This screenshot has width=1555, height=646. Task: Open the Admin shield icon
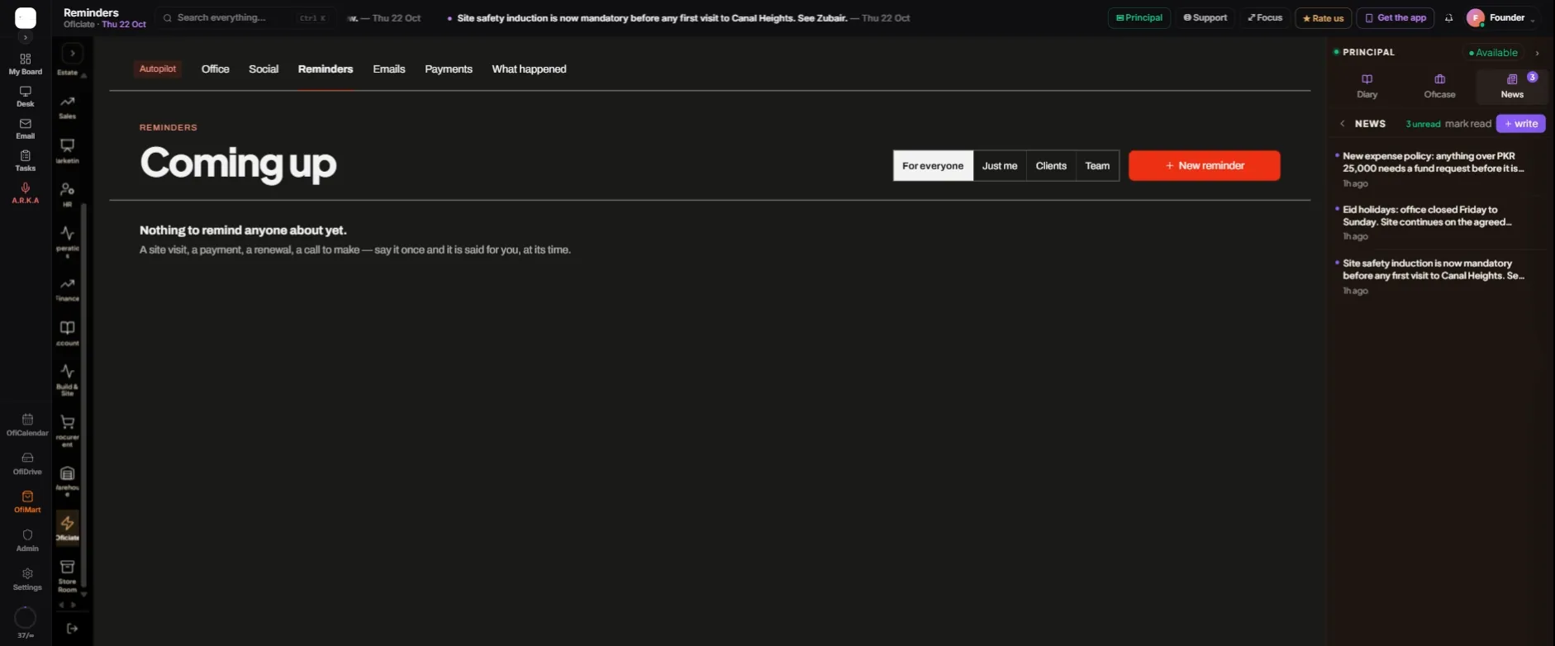pos(27,541)
